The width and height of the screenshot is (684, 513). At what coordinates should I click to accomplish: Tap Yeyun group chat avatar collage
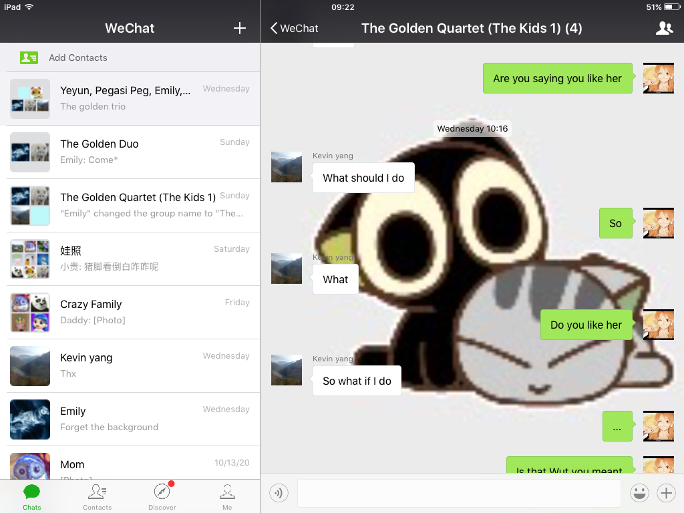(30, 99)
